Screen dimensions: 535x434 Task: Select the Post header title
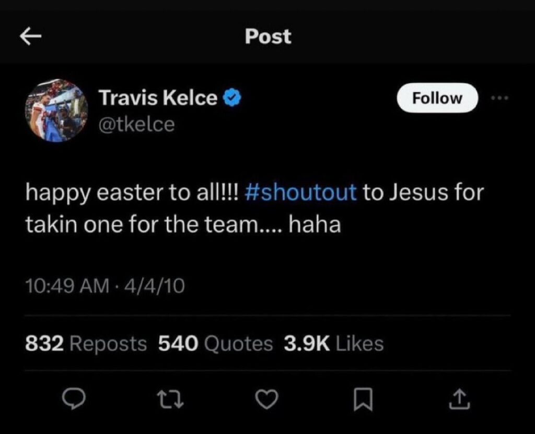click(267, 36)
